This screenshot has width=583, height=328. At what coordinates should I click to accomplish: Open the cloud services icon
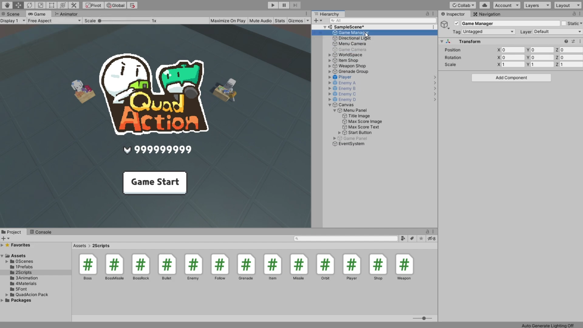click(x=485, y=5)
